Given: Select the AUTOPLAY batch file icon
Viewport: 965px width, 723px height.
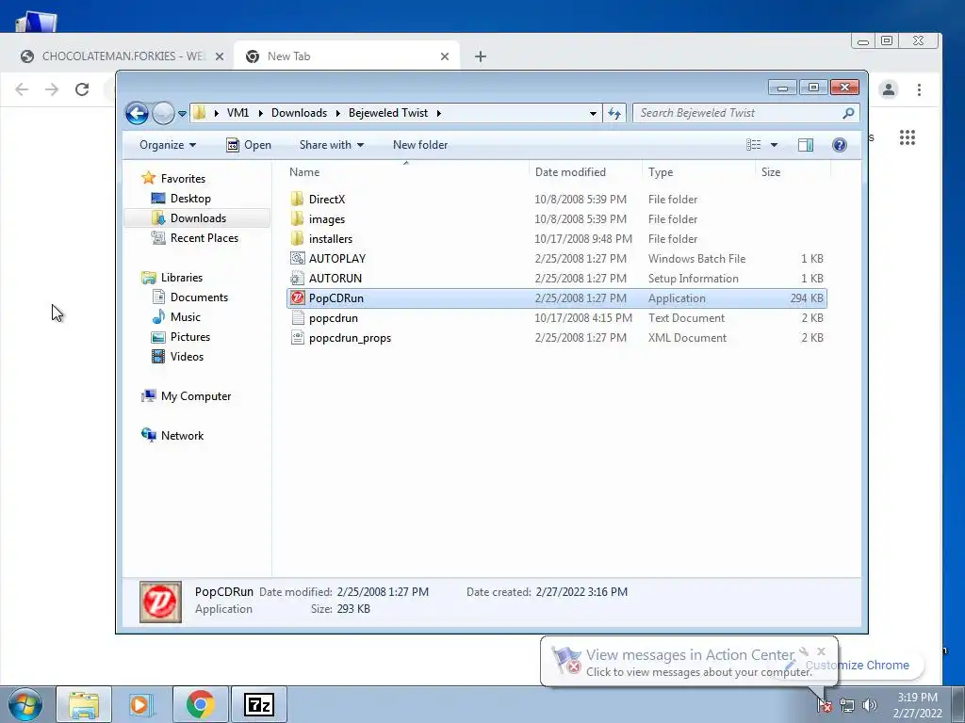Looking at the screenshot, I should 297,258.
